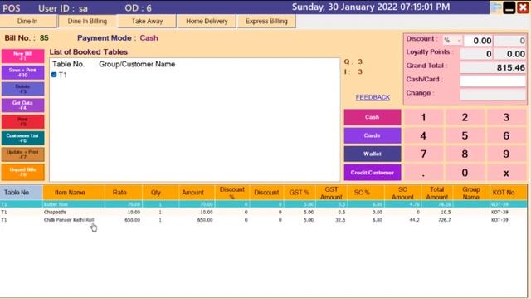Tap keypad digit 8
This screenshot has width=531, height=299.
point(465,154)
